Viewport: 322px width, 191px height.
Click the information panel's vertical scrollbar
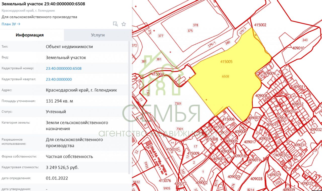click(129, 108)
